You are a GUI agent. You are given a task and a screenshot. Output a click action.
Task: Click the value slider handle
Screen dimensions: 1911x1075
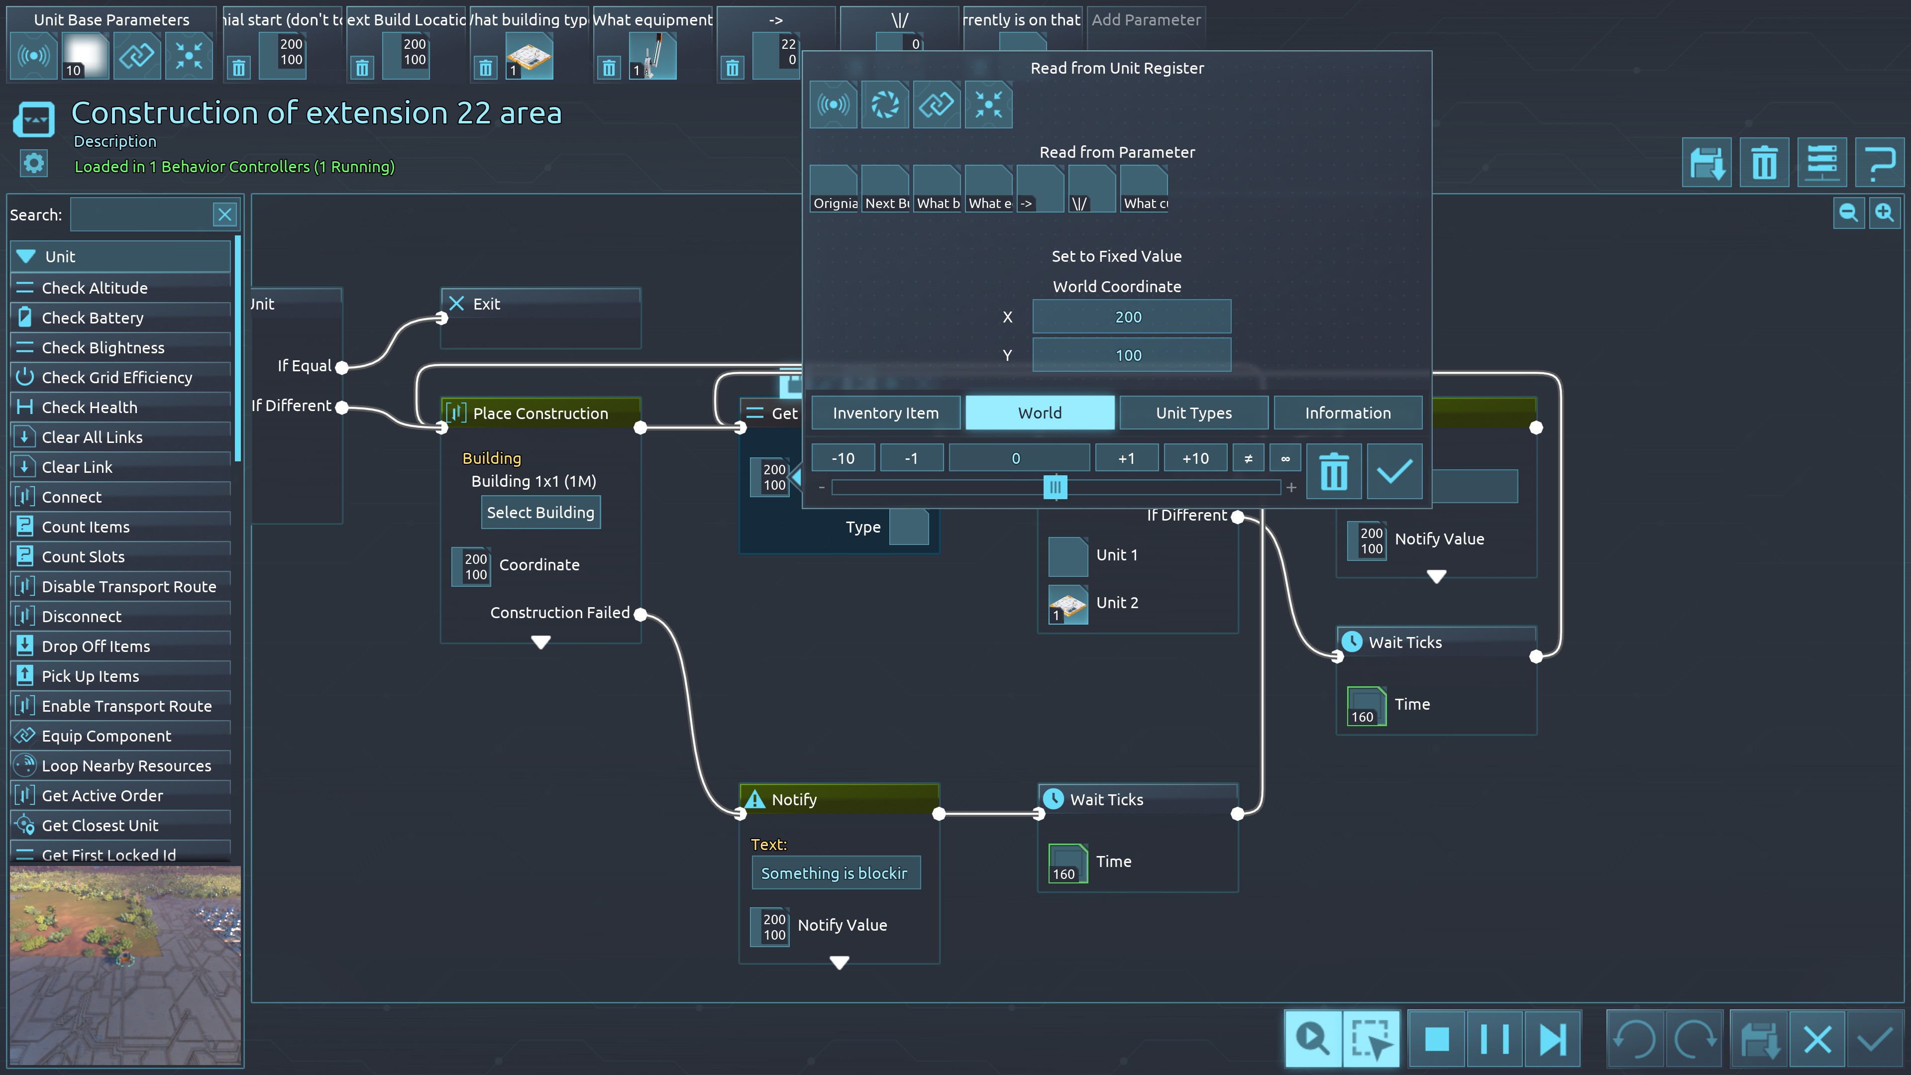[x=1055, y=487]
